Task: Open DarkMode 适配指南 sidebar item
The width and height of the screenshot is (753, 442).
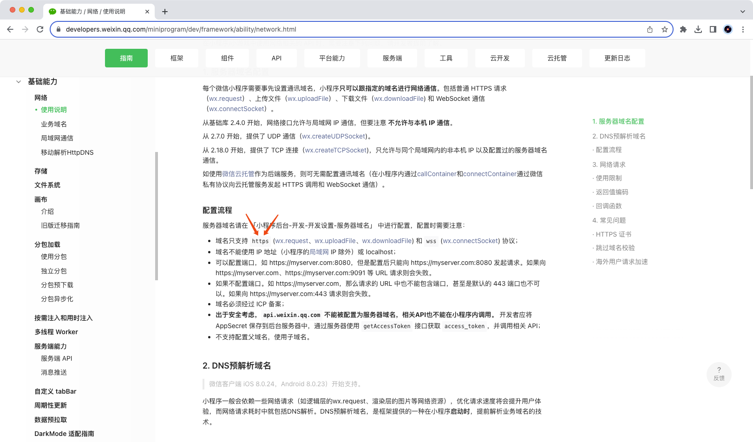Action: point(64,434)
